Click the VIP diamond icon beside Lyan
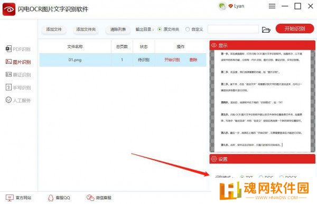 tap(230, 6)
